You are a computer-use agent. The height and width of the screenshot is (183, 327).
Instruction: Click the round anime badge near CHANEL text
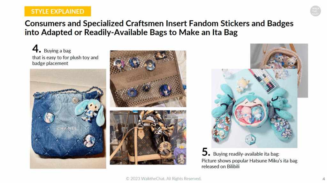point(49,117)
